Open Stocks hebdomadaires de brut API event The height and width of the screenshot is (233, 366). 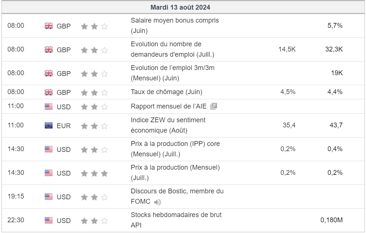[176, 220]
